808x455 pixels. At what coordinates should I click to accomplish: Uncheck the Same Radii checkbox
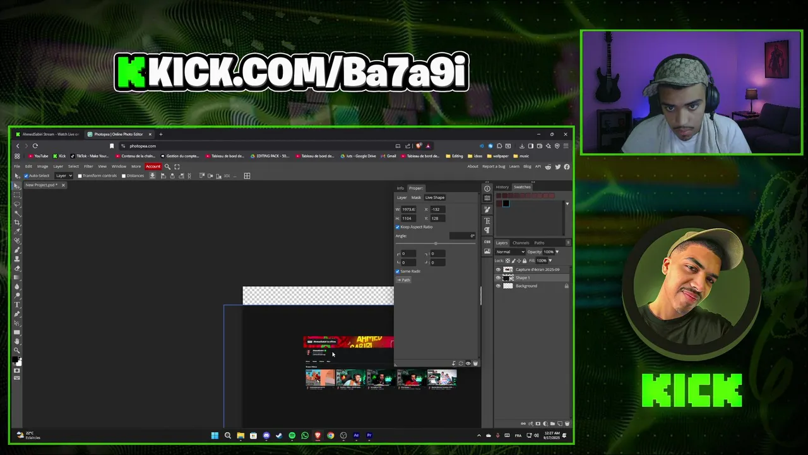pos(398,271)
